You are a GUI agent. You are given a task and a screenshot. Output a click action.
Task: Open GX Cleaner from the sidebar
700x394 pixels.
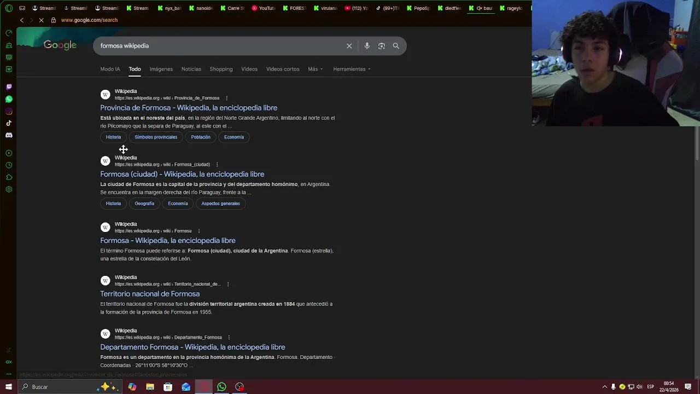[9, 45]
